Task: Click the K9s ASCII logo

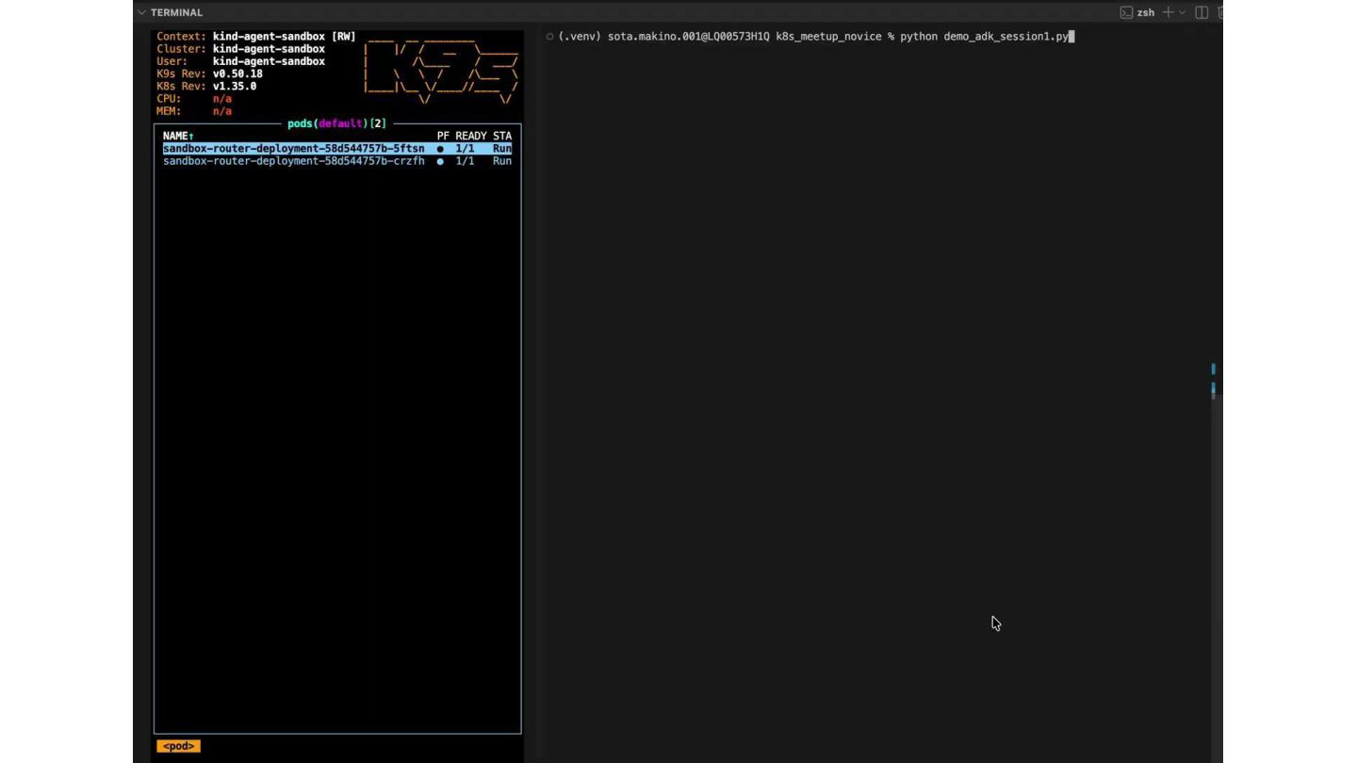Action: [x=441, y=71]
